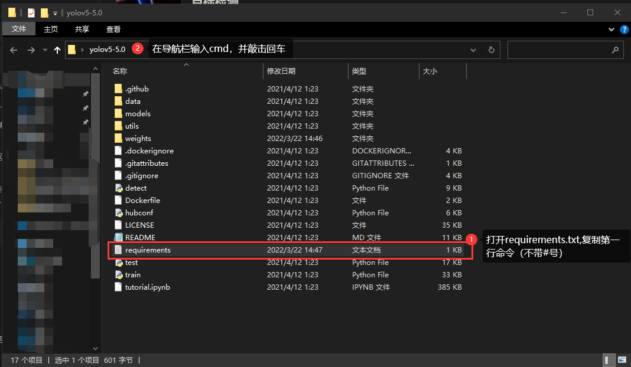631x367 pixels.
Task: Select the Dockerfile file icon
Action: click(118, 201)
